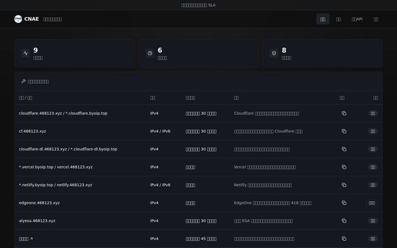Screen dimensions: 397x248
Task: Copy the netlify.468123.xyz row address
Action: coord(344,185)
